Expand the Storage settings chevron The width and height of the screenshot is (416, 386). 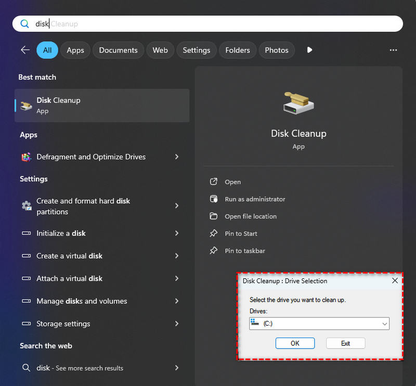177,324
